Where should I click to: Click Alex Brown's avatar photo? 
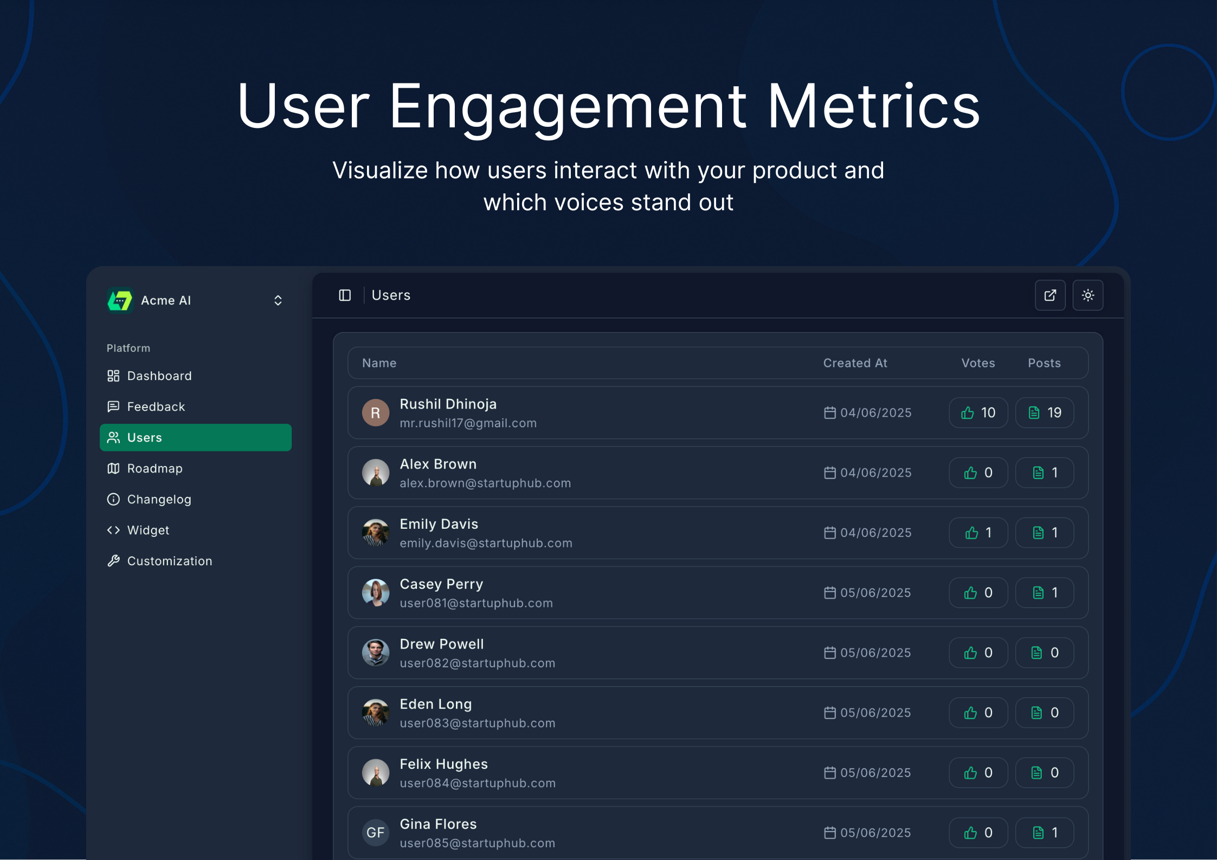[376, 473]
